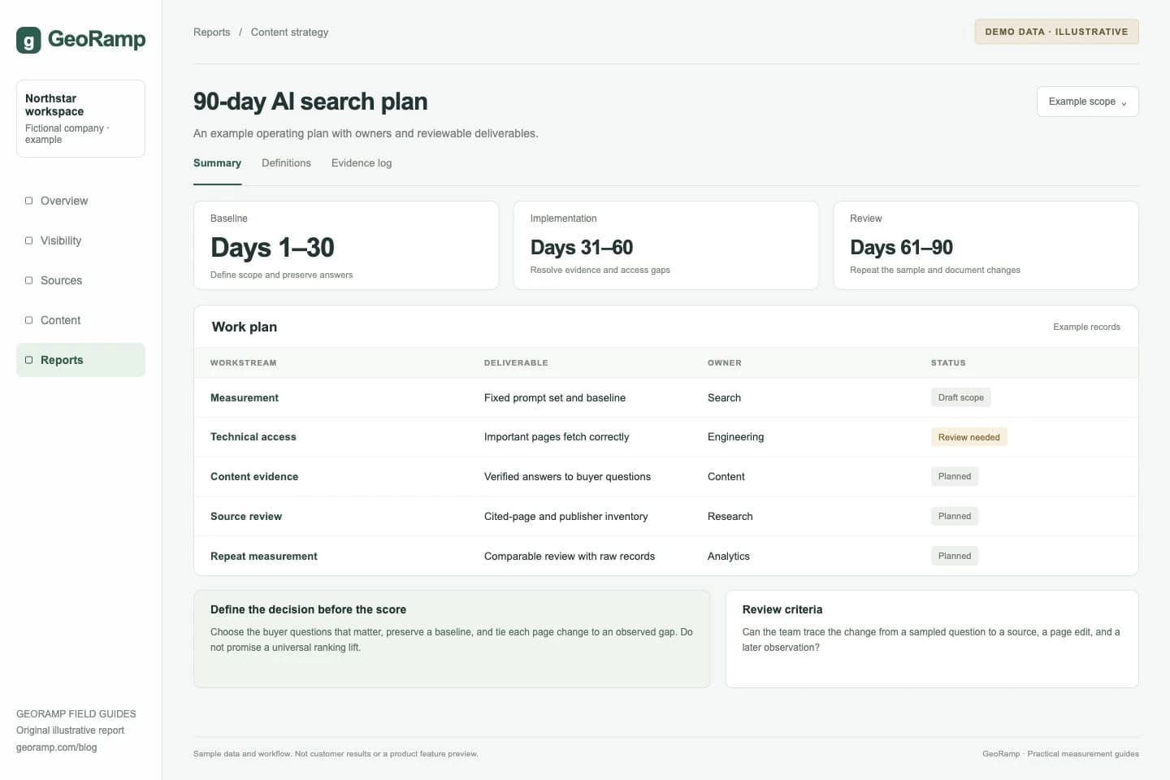The width and height of the screenshot is (1170, 780).
Task: Open the Example scope dropdown
Action: [1087, 102]
